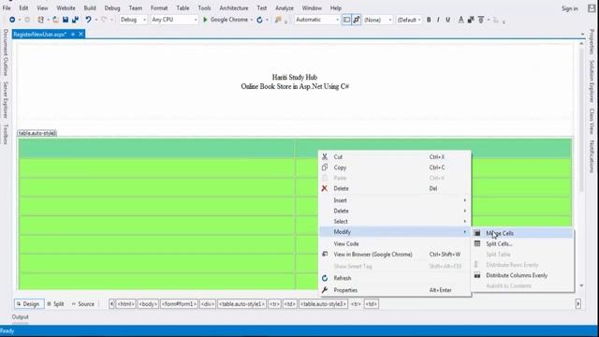Expand the Google Chrome browser dropdown arrow
Screen dimensions: 599x337
[x=252, y=20]
